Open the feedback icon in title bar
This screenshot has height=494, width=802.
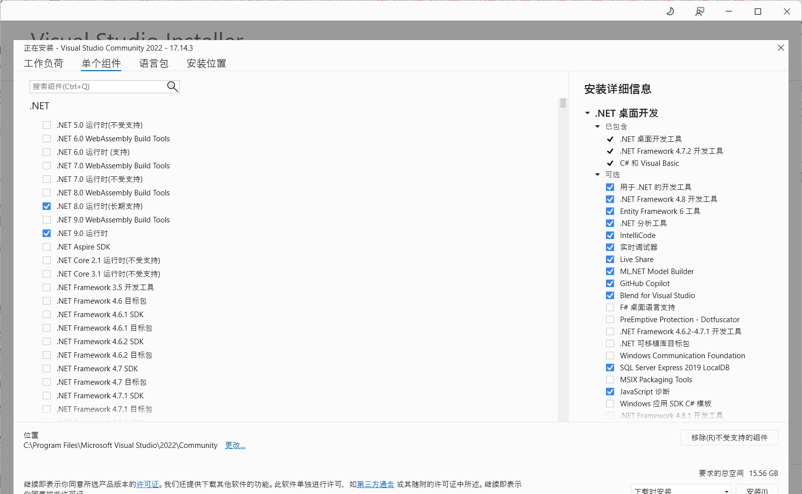pyautogui.click(x=699, y=11)
